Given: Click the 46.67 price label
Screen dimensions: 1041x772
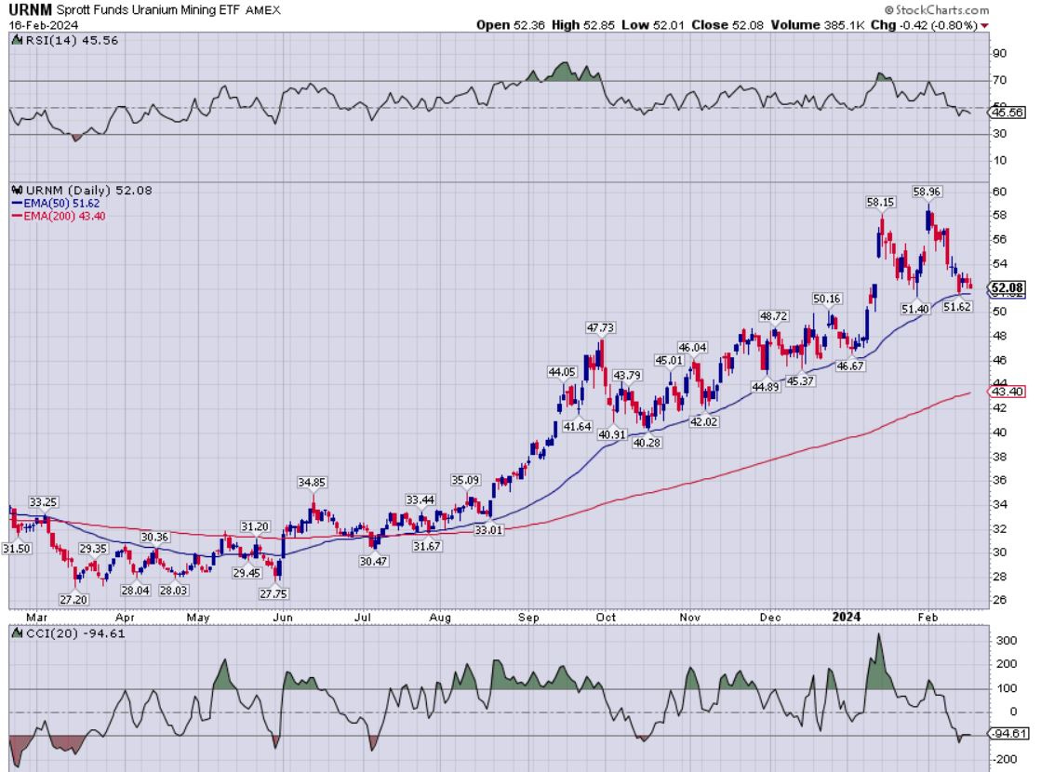Looking at the screenshot, I should click(850, 366).
